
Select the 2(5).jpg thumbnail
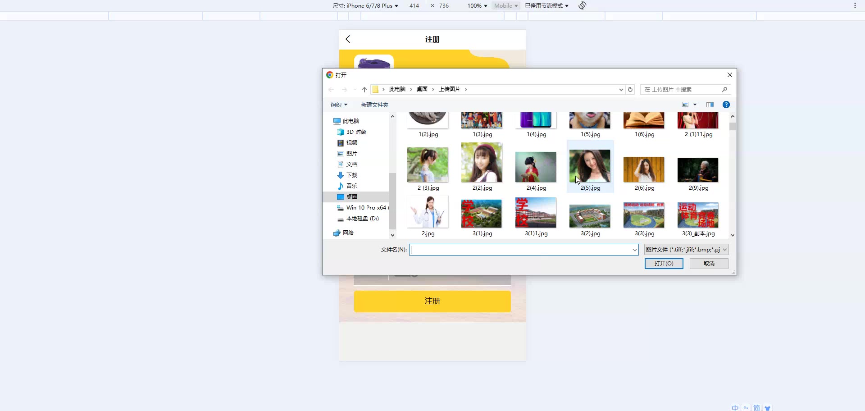pyautogui.click(x=590, y=166)
